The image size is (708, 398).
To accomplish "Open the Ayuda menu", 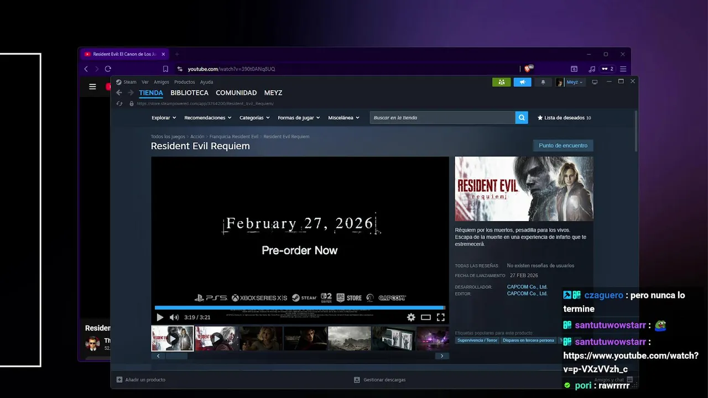I will click(206, 82).
